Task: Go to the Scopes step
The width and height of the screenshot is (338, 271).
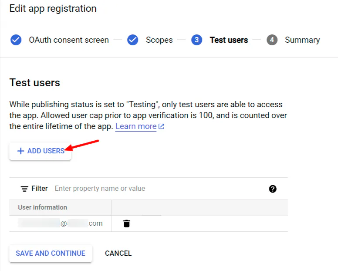Action: pyautogui.click(x=159, y=40)
